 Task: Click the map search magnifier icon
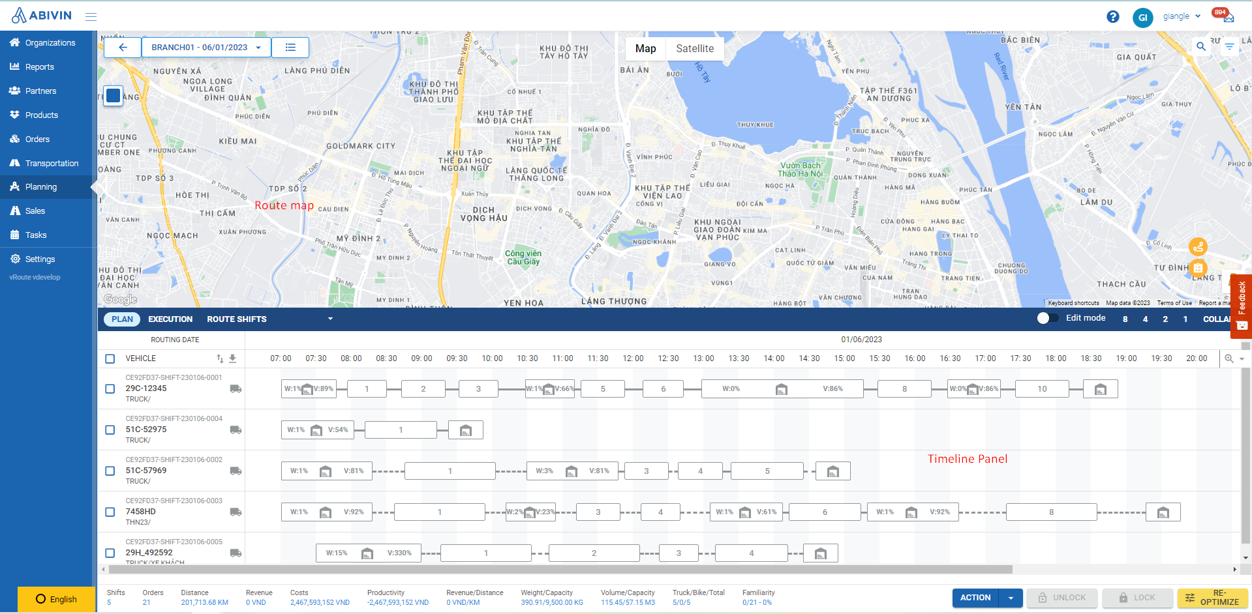click(1200, 46)
